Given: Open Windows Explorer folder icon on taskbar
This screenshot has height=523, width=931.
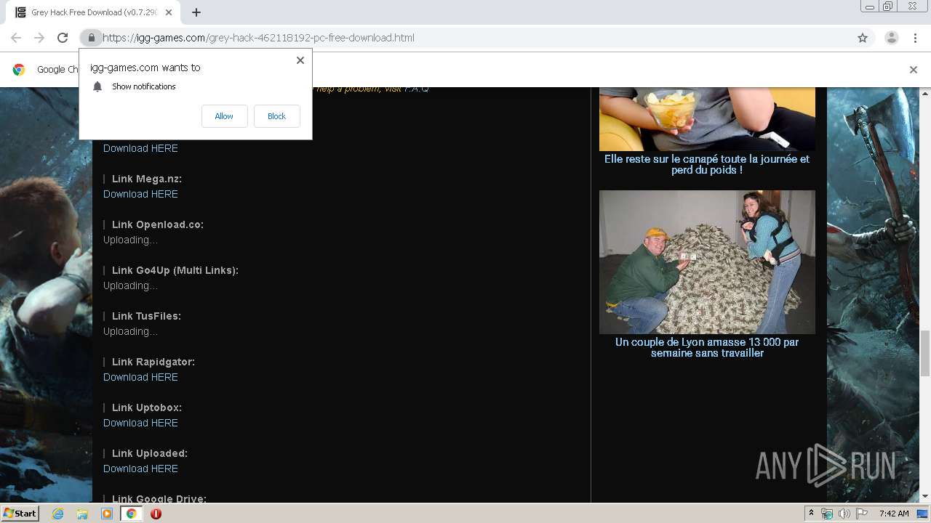Looking at the screenshot, I should coord(82,514).
